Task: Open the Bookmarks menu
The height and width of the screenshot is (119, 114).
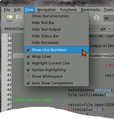Action: pyautogui.click(x=90, y=10)
